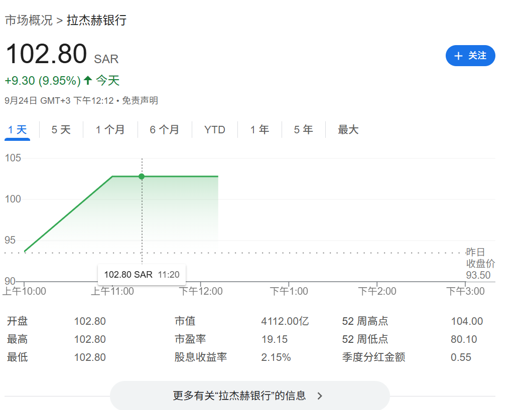This screenshot has width=524, height=410.
Task: Show the 1 年 chart range
Action: pyautogui.click(x=259, y=130)
